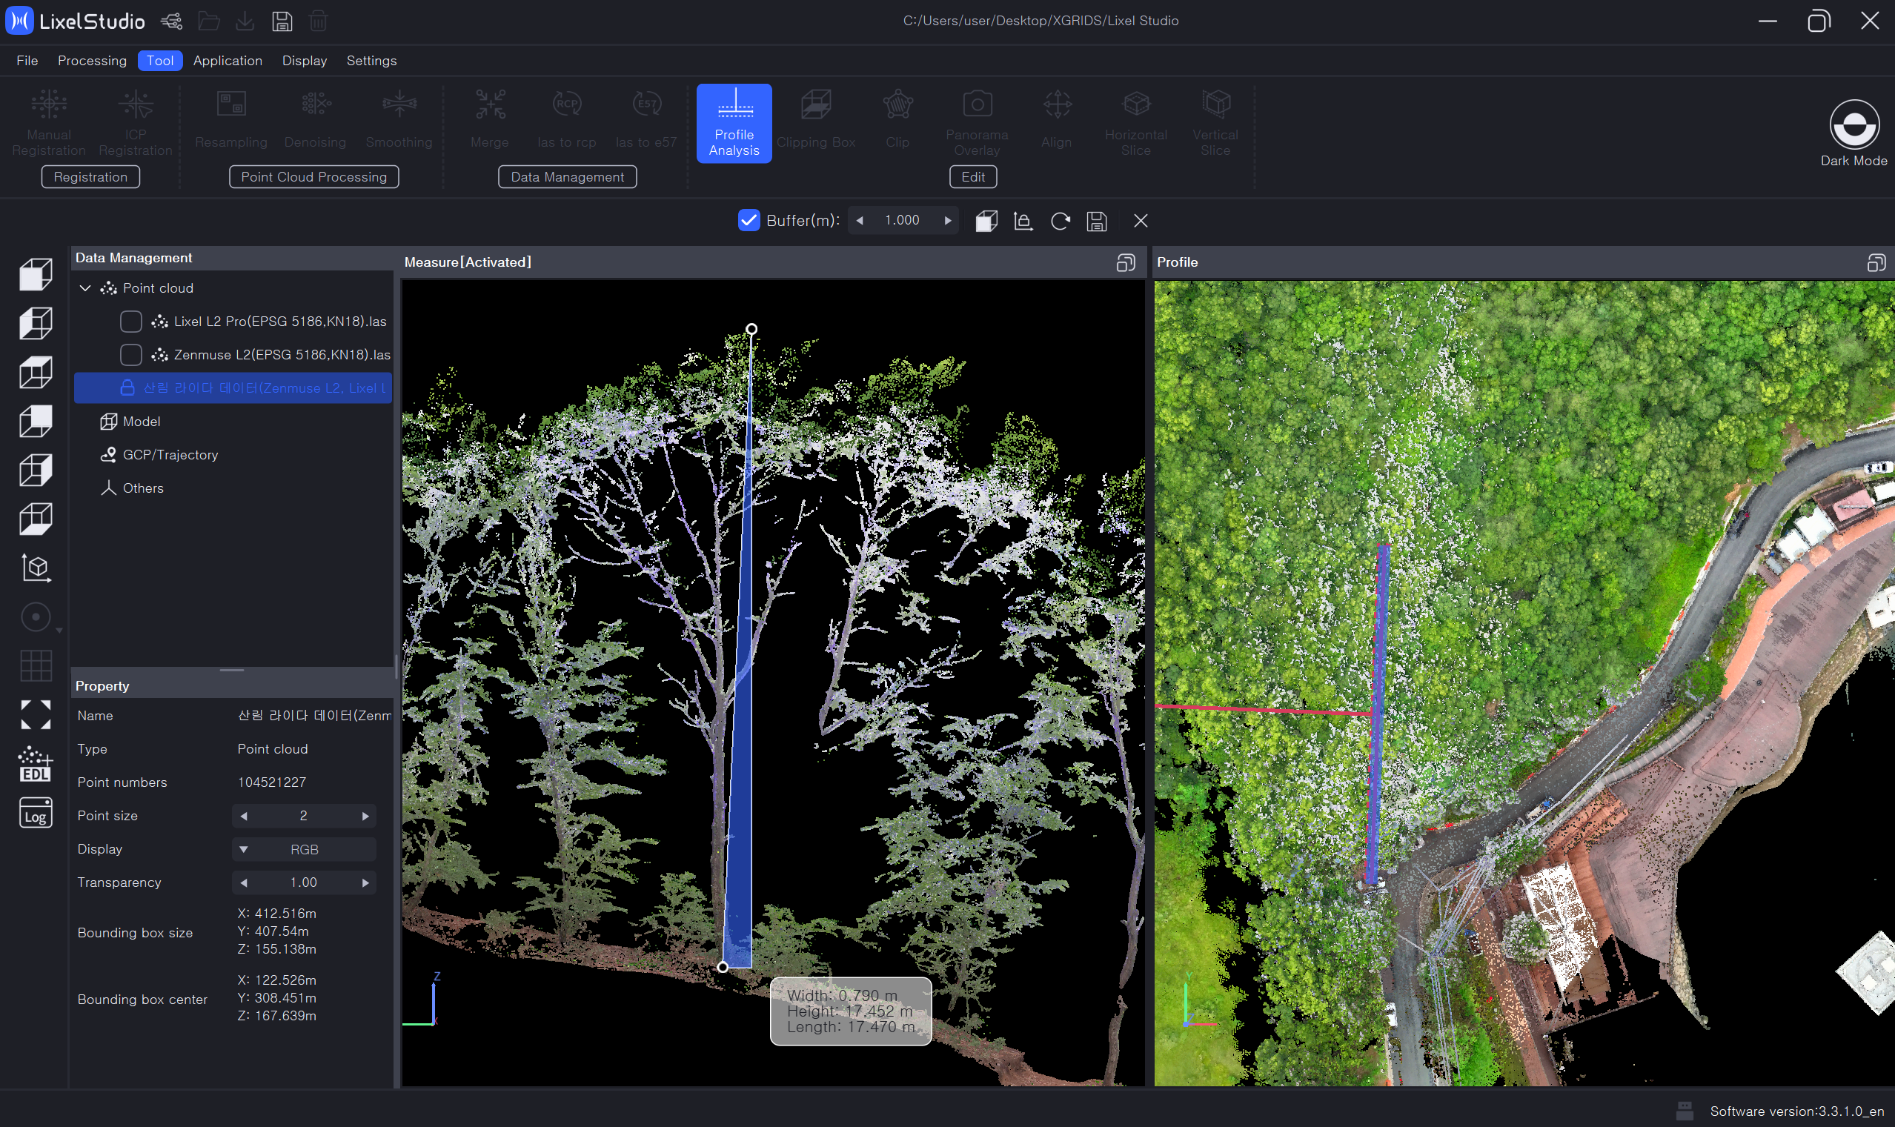Open the Application menu
Image resolution: width=1895 pixels, height=1127 pixels.
[x=227, y=61]
